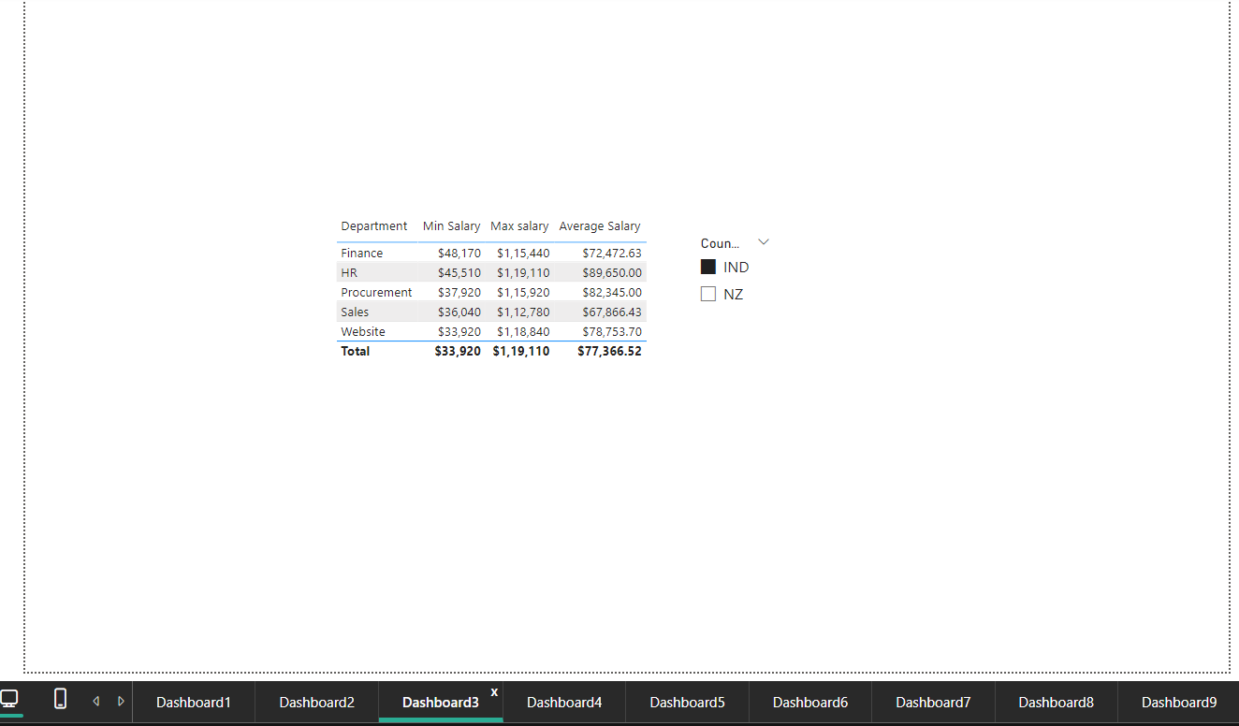
Task: Click the forward navigation arrow
Action: [121, 700]
